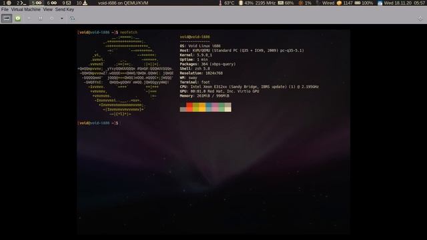Click the Wired network status
Screen dimensions: 427x240
point(325,3)
